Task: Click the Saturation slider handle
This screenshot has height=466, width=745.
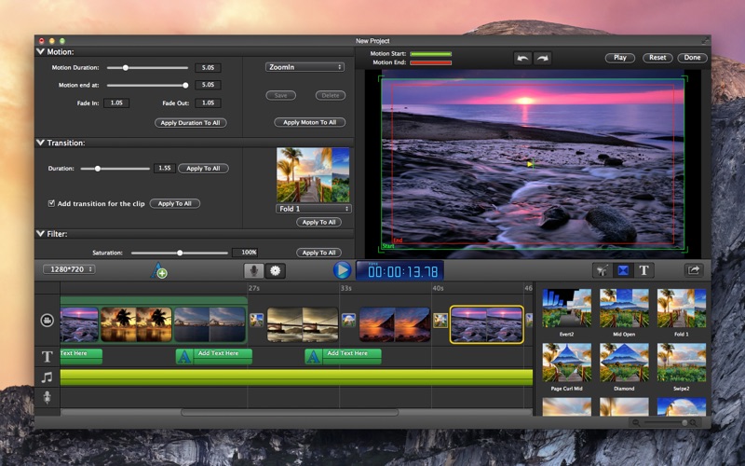Action: click(x=180, y=253)
